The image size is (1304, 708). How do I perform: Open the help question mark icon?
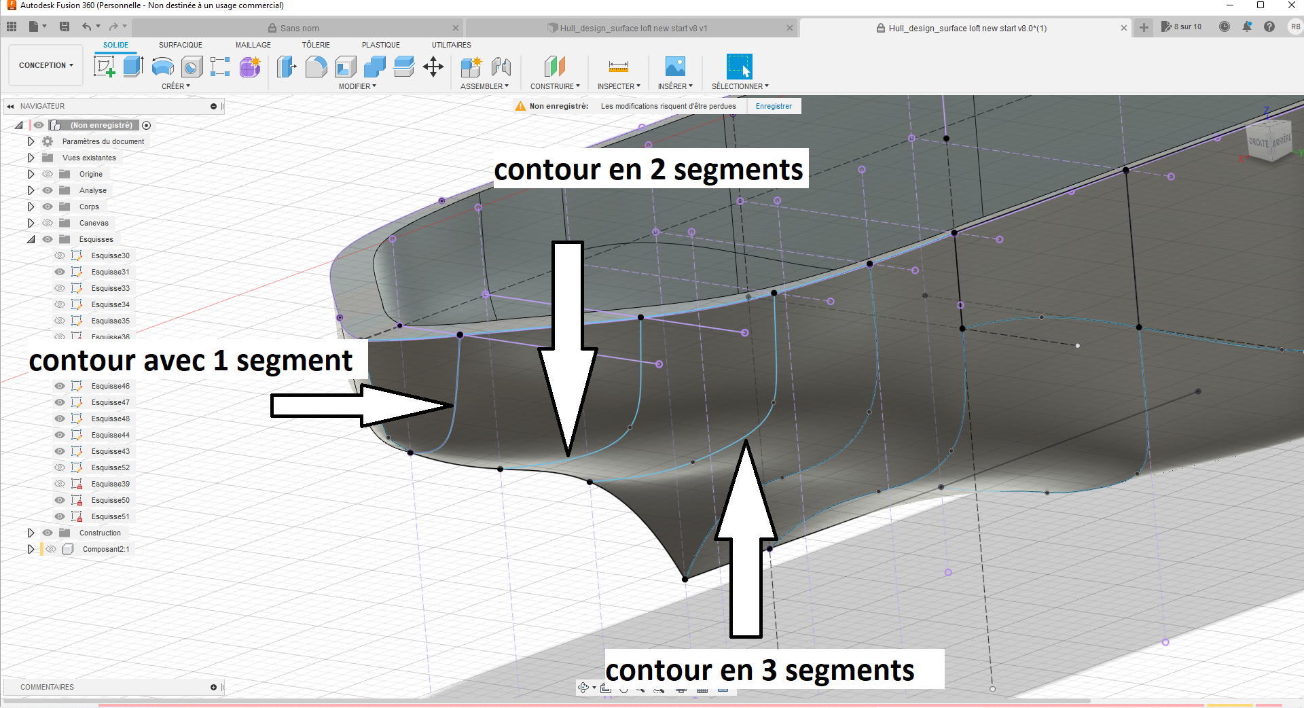(x=1269, y=26)
